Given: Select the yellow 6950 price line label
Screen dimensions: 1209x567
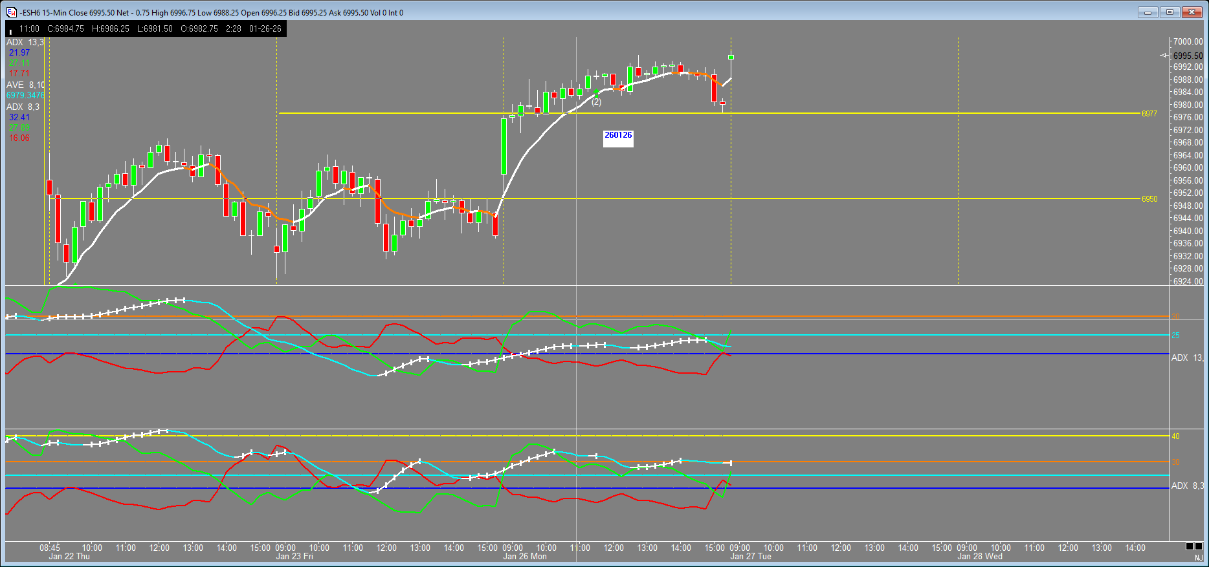Looking at the screenshot, I should [1149, 199].
